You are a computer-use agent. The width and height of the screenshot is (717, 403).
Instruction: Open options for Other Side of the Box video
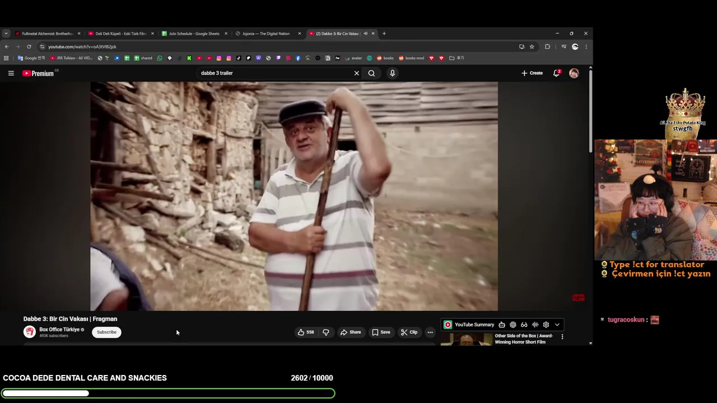coord(562,336)
